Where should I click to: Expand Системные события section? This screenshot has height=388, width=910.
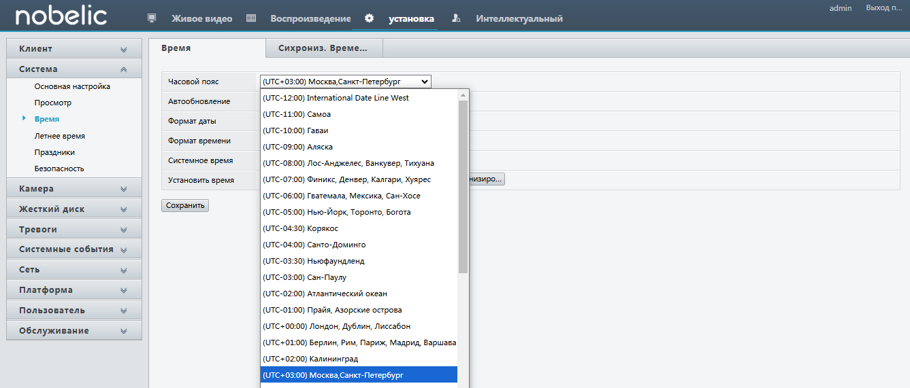(74, 249)
